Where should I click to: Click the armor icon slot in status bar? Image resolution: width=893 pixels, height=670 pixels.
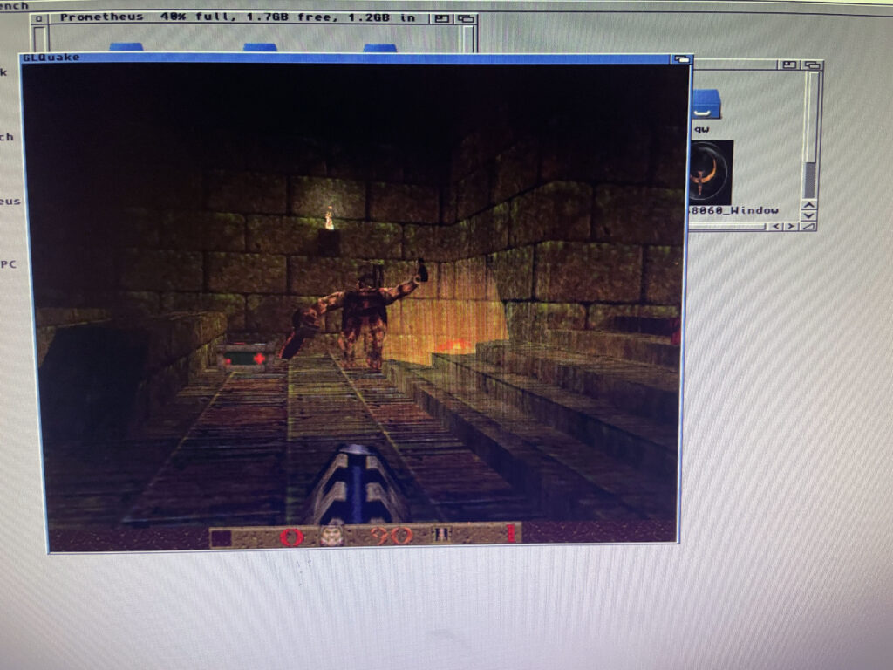point(222,536)
